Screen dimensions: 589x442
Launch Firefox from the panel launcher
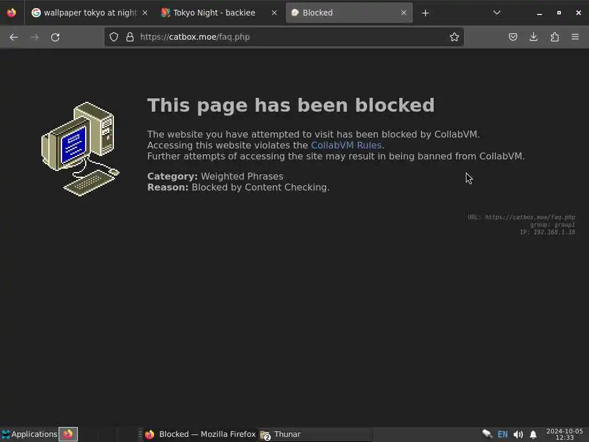[68, 434]
